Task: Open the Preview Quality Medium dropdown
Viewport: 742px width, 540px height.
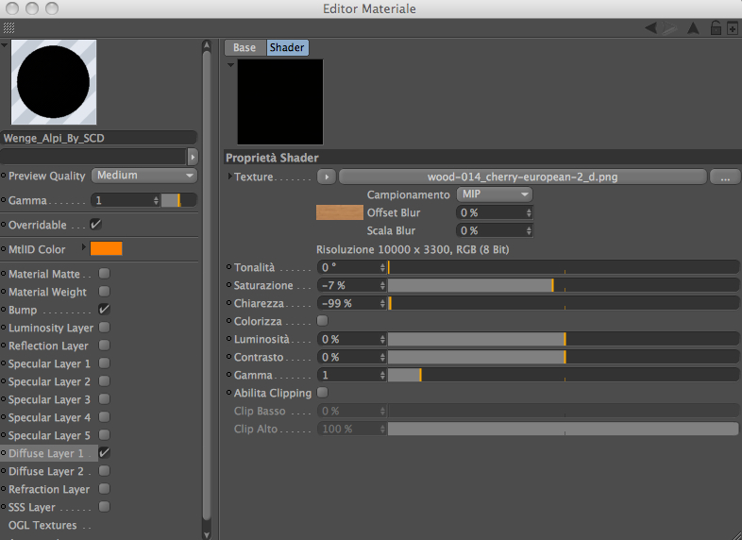Action: [144, 176]
